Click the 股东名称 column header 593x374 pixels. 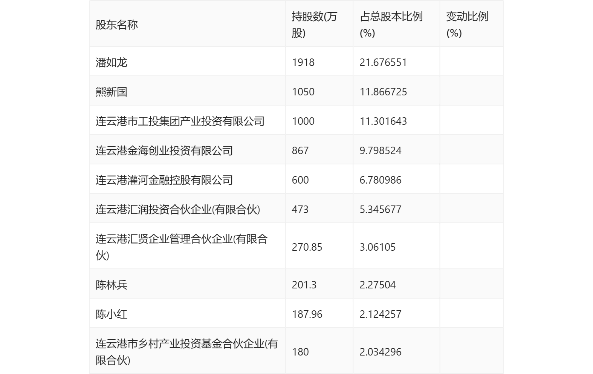coord(116,25)
